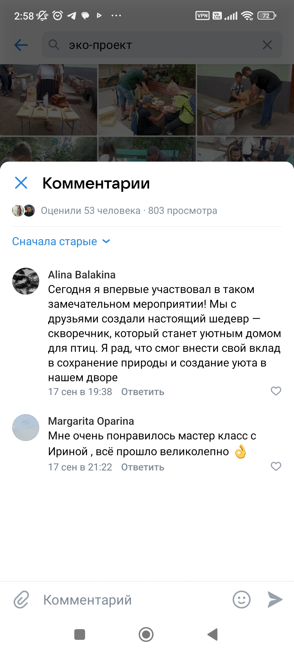Tap Alina Balakina's avatar picture

click(26, 281)
